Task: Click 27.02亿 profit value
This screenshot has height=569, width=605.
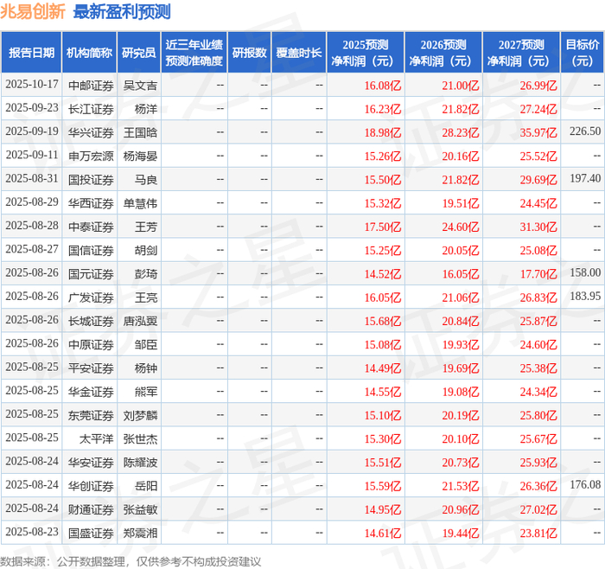Action: coord(538,509)
